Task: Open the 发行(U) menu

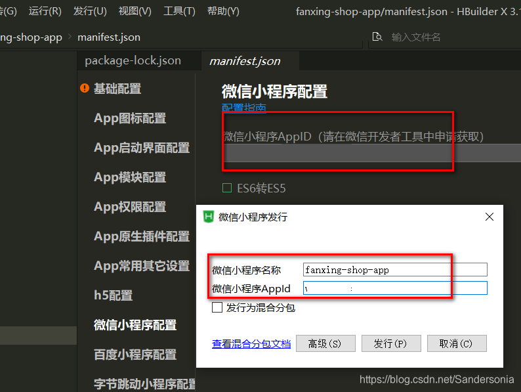Action: pyautogui.click(x=90, y=11)
